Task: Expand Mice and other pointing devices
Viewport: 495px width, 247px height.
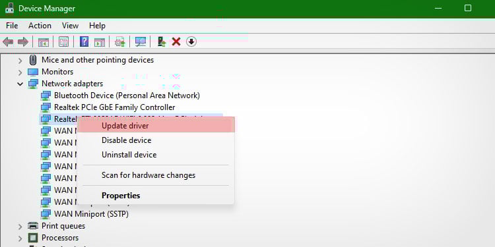Action: point(20,60)
